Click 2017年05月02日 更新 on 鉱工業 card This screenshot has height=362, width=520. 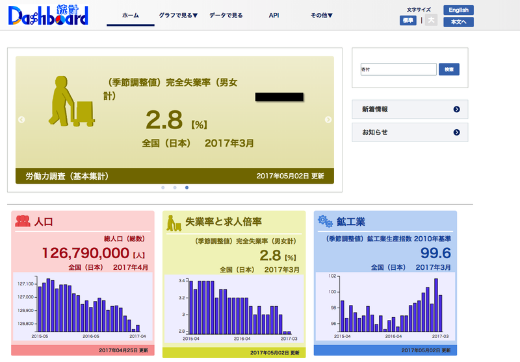426,350
